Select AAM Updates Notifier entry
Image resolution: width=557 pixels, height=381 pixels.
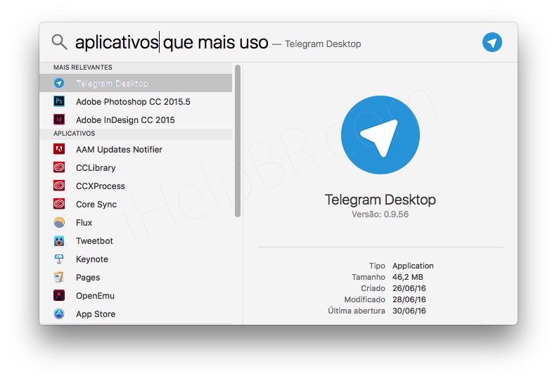(136, 149)
